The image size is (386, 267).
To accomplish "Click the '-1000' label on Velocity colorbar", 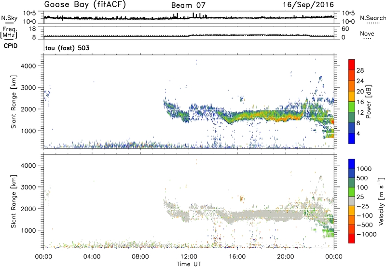I will pyautogui.click(x=366, y=234).
